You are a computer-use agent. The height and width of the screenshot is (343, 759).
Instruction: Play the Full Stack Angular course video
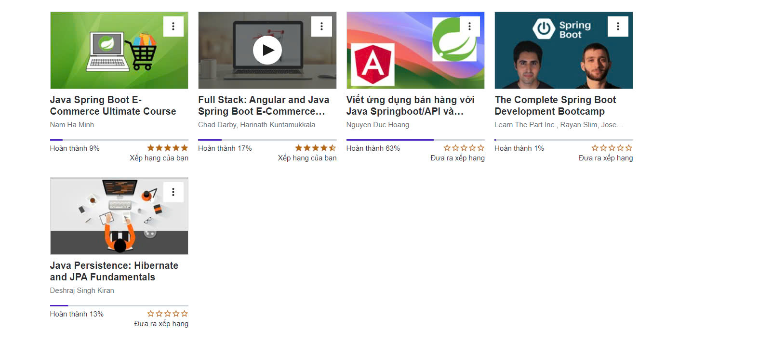267,50
